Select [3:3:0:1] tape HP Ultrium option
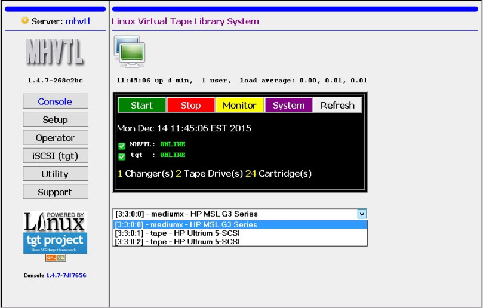Viewport: 483px width, 308px height. tap(240, 233)
